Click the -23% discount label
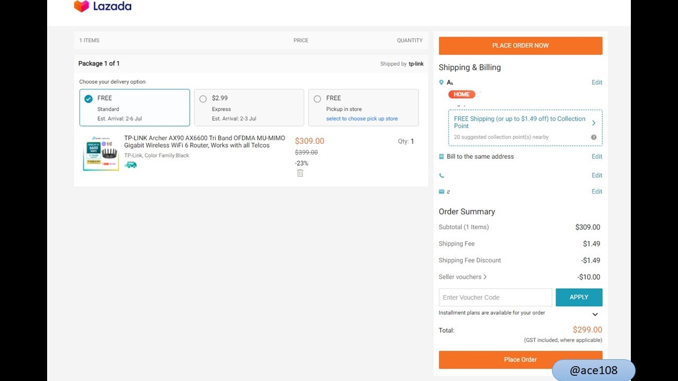Image resolution: width=678 pixels, height=381 pixels. pos(301,163)
